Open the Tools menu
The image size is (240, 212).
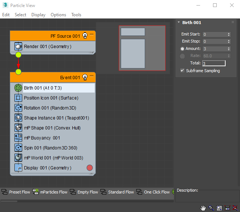click(76, 15)
